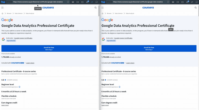This screenshot has height=110, width=199.
Task: Click swap arrows icon in right toolbar
Action: (192, 2)
